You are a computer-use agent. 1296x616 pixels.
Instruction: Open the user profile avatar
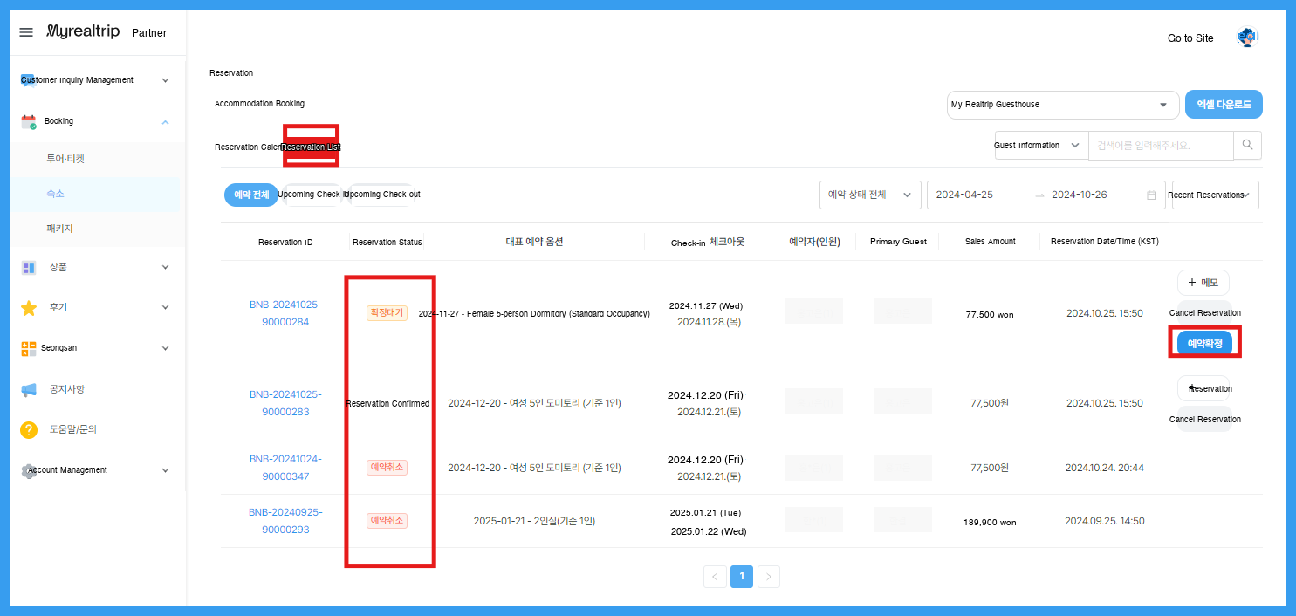click(1247, 38)
